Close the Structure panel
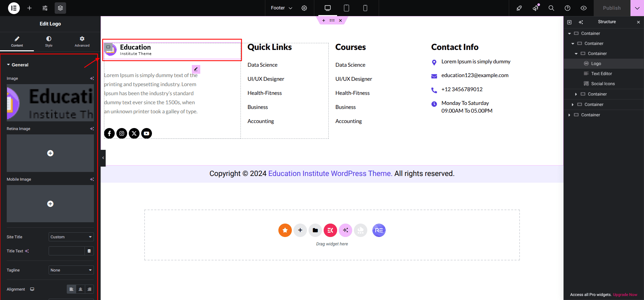Viewport: 644px width, 300px height. 638,22
